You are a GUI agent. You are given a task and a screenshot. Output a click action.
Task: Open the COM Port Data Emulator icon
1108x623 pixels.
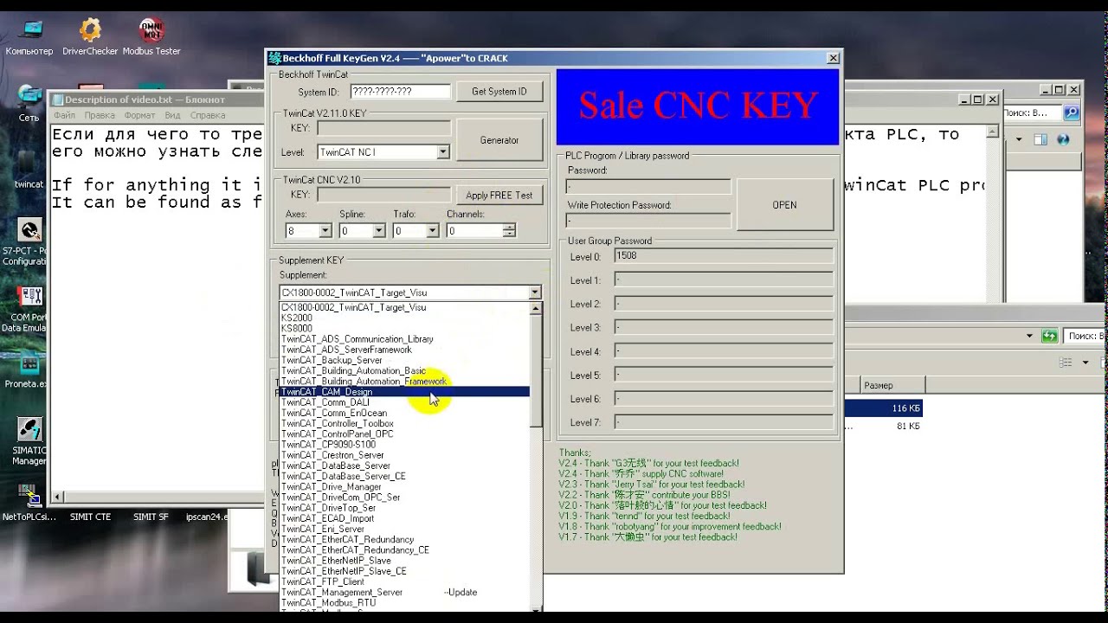[x=29, y=308]
